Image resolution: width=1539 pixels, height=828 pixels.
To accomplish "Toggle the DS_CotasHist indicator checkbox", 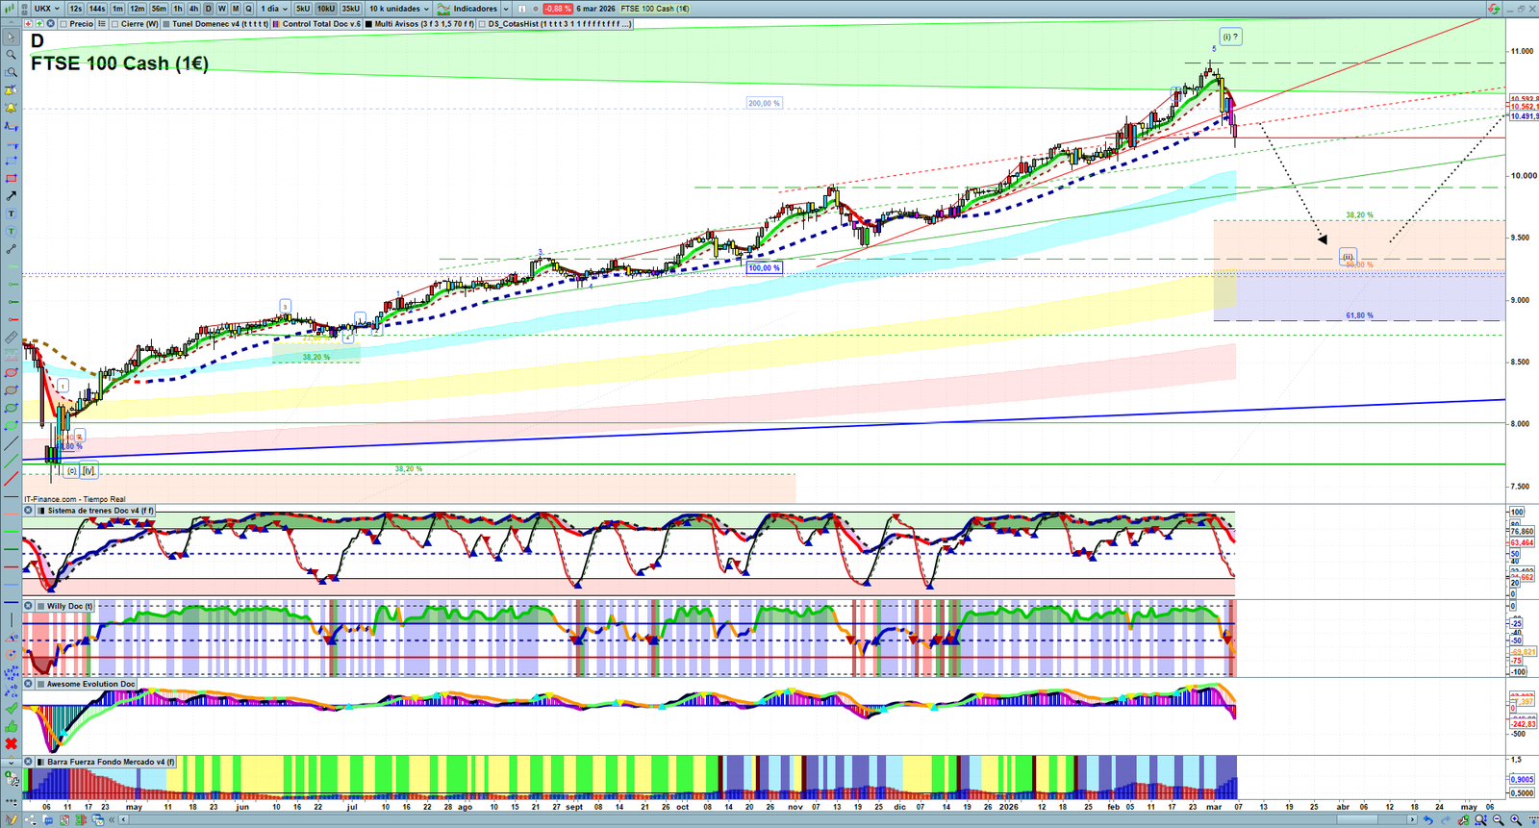I will click(483, 24).
